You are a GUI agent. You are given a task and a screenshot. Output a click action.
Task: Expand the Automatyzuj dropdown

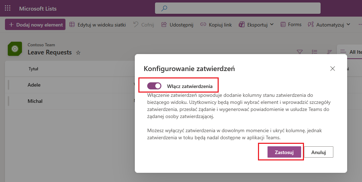click(x=349, y=25)
